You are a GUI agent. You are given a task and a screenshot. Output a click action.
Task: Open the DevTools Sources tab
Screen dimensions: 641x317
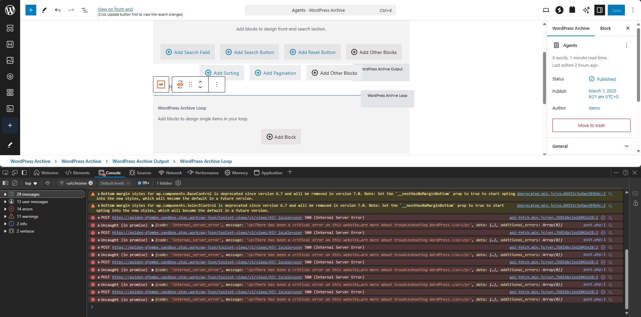(140, 173)
